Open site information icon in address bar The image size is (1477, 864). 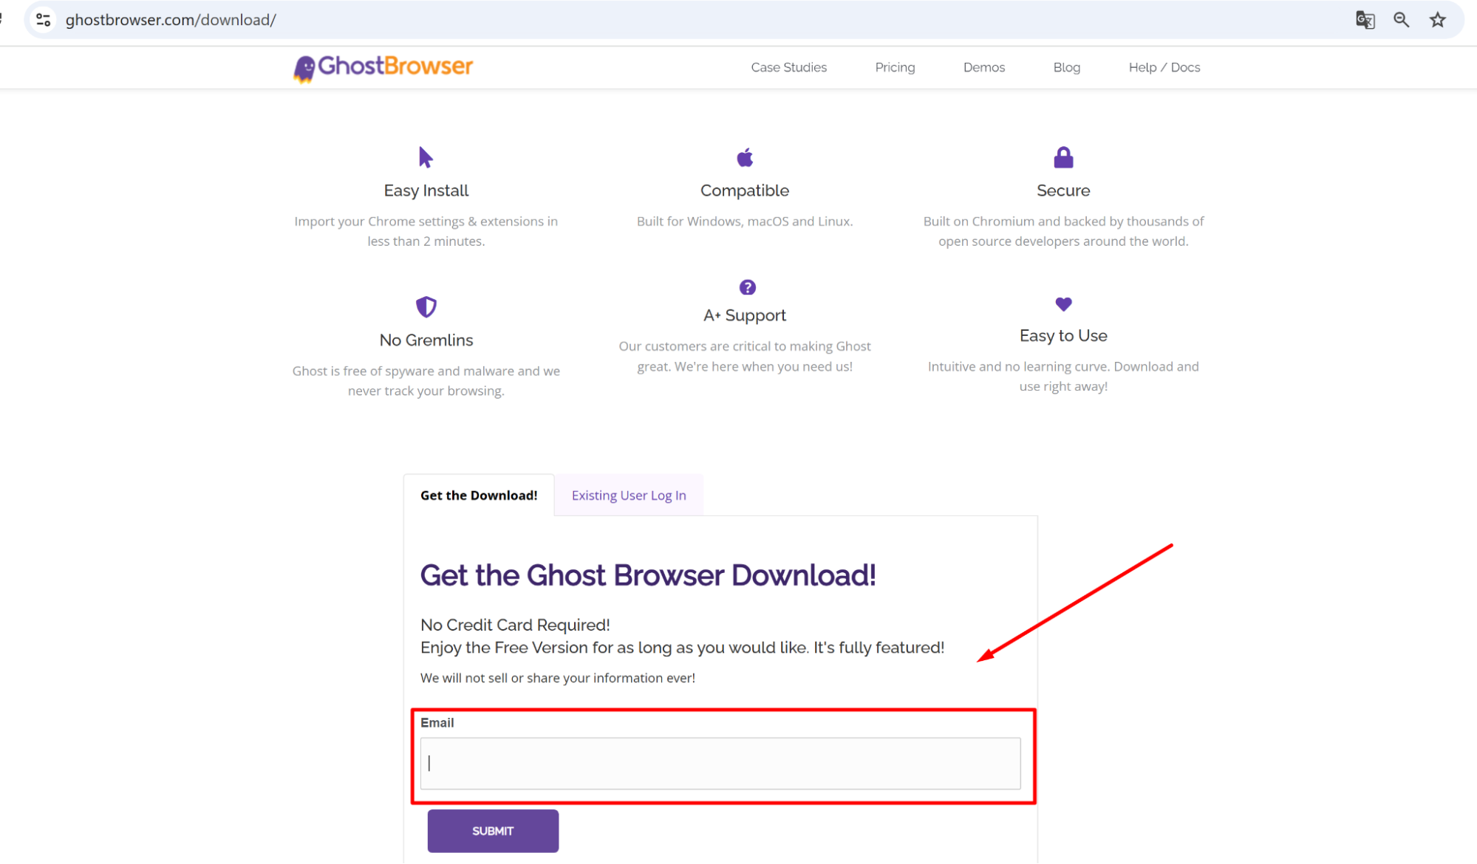pos(44,20)
